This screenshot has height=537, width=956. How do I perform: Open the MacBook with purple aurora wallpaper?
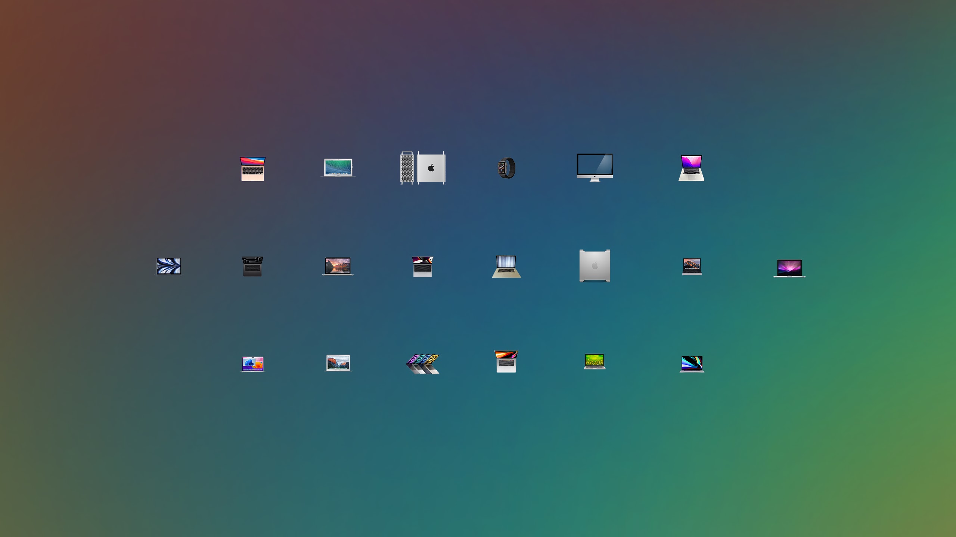coord(789,268)
